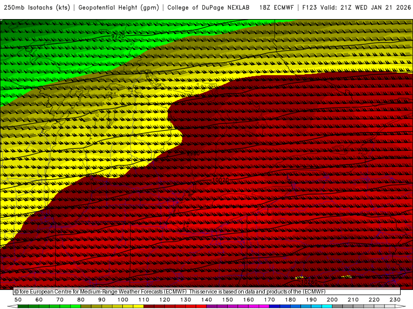Screen dimensions: 413x309
Task: Click the dark blue swatch under 170
Action: [x=275, y=306]
